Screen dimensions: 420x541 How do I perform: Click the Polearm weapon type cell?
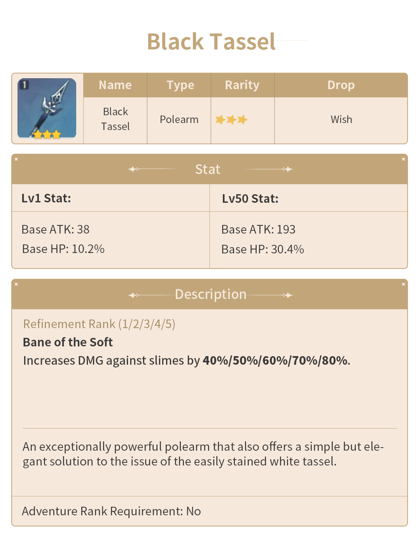[179, 119]
